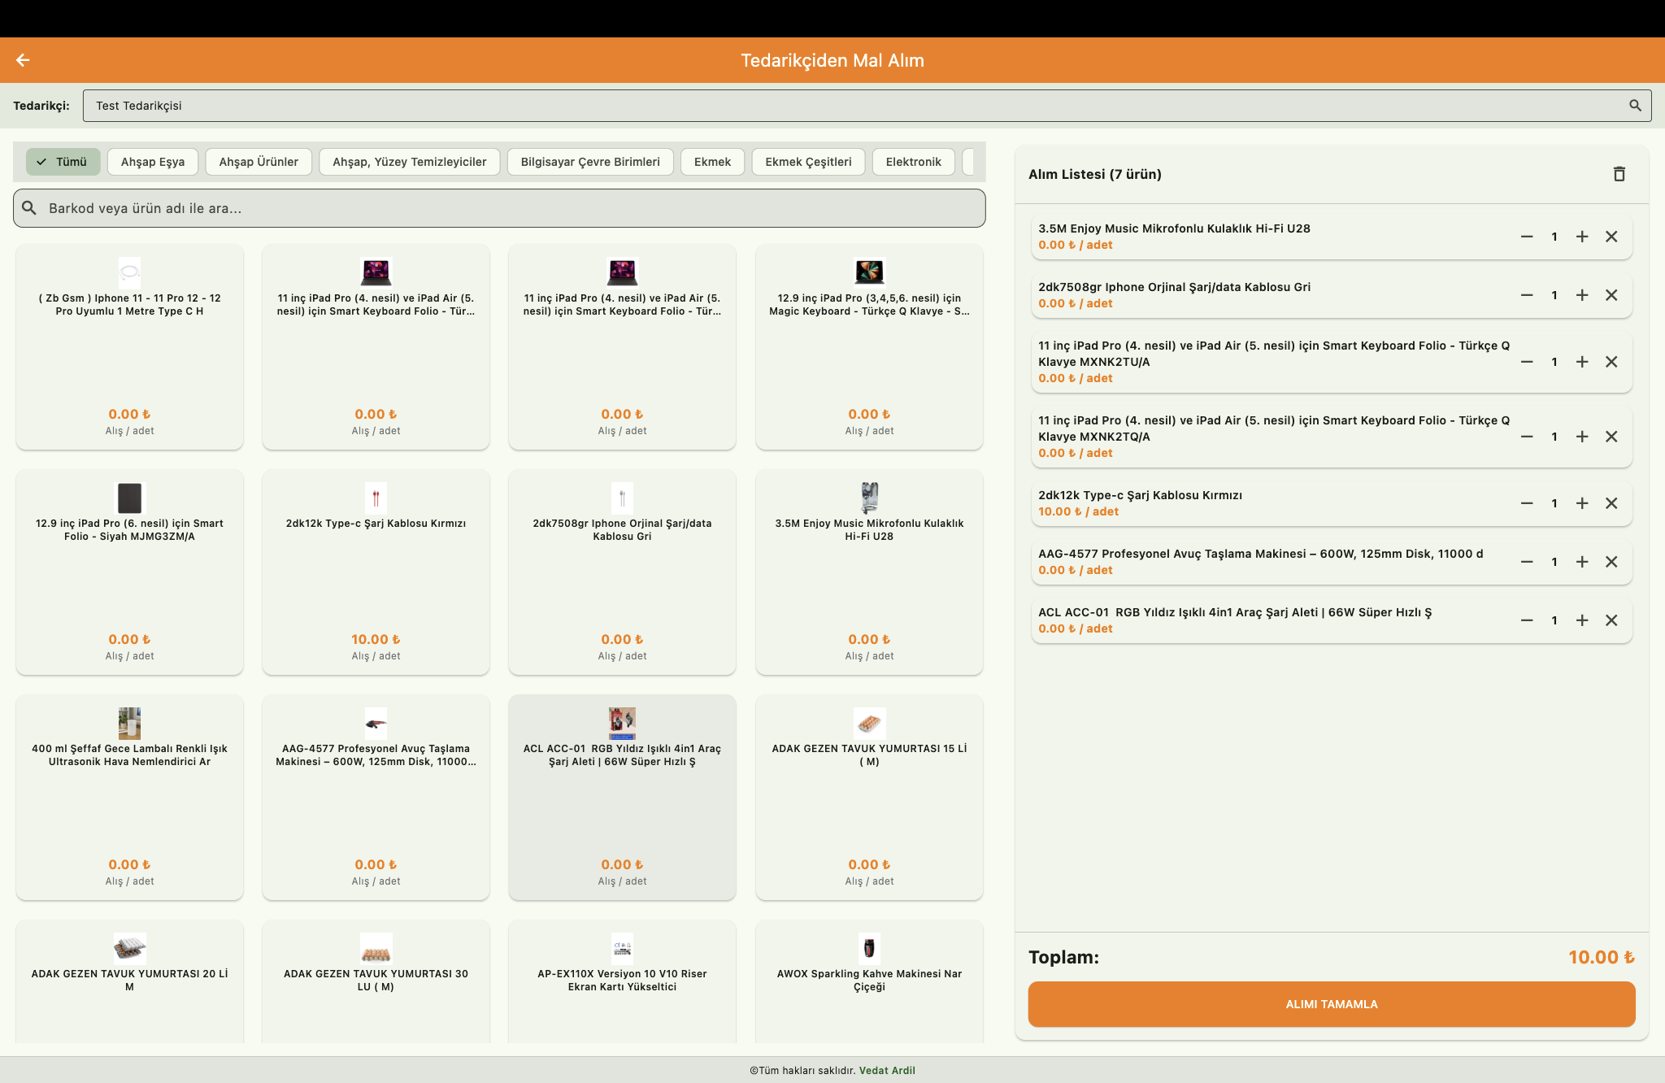Remove MXNK2TQ/A keyboard folio from list
The height and width of the screenshot is (1083, 1665).
tap(1611, 437)
